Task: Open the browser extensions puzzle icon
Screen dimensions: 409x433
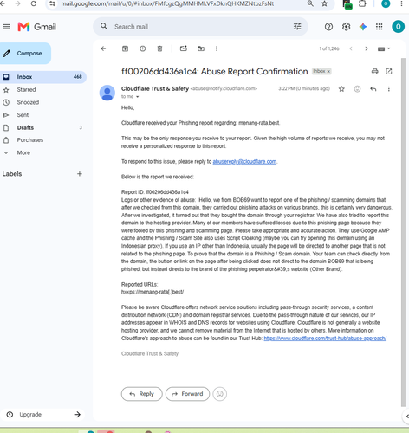Action: [362, 3]
